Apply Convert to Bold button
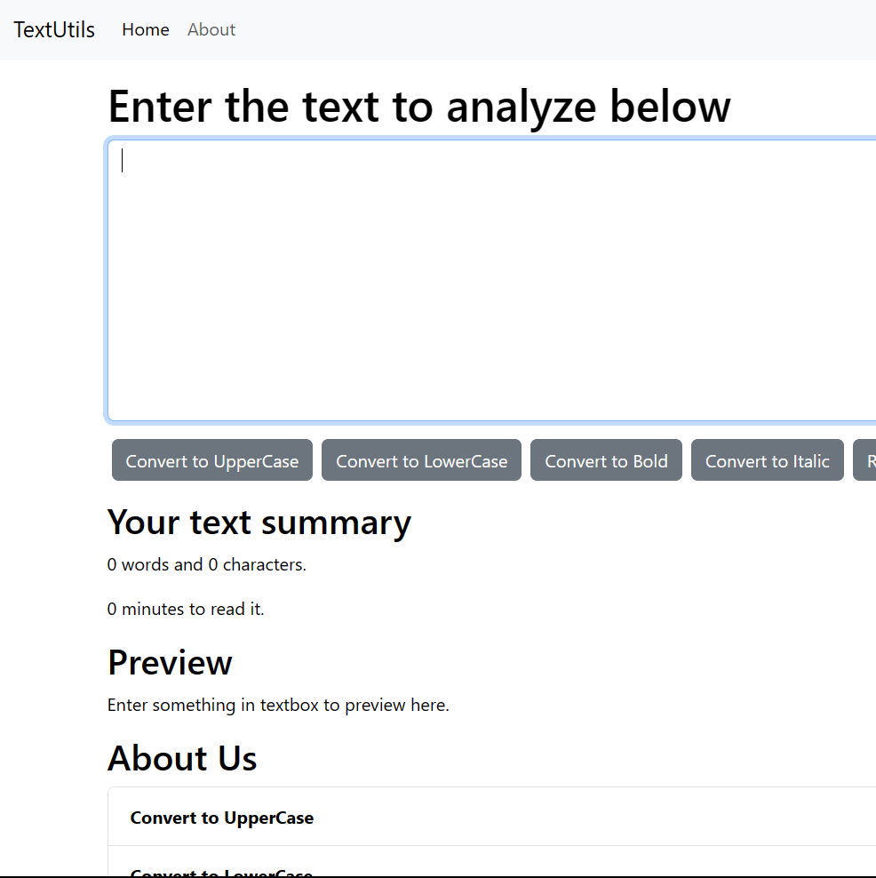The height and width of the screenshot is (878, 876). 606,460
